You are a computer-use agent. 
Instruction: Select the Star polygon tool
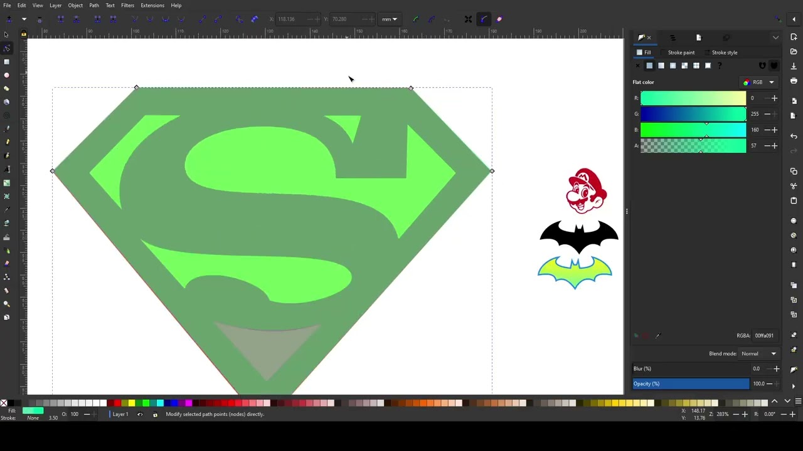pyautogui.click(x=7, y=88)
